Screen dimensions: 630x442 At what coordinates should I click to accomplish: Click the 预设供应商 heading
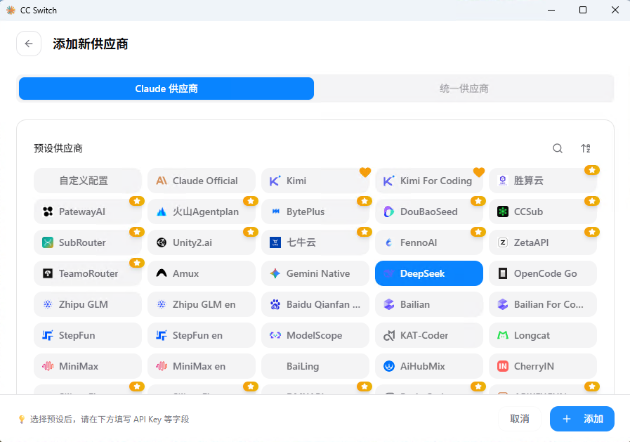[x=58, y=148]
